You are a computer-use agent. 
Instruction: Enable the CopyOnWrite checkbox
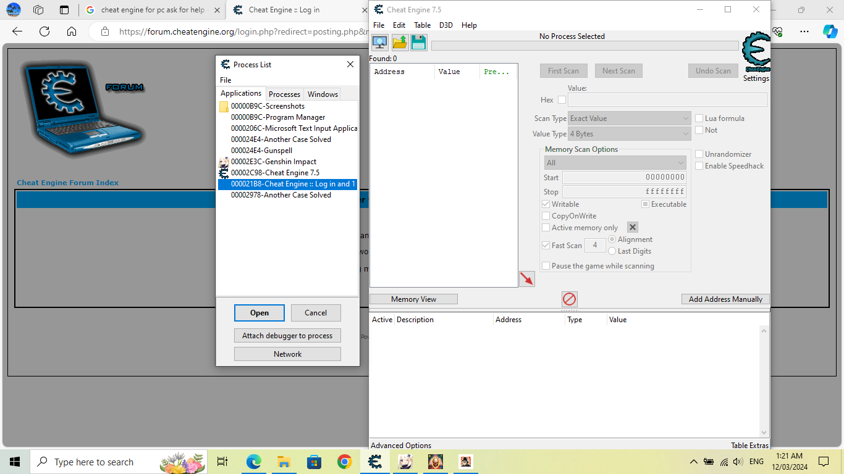click(x=546, y=215)
